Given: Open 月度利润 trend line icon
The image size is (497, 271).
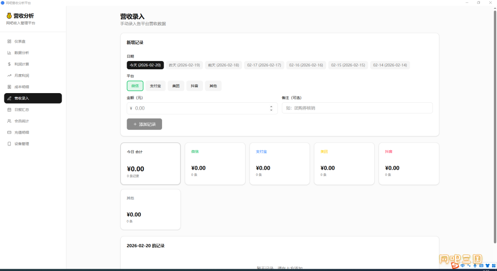Looking at the screenshot, I should click(9, 76).
